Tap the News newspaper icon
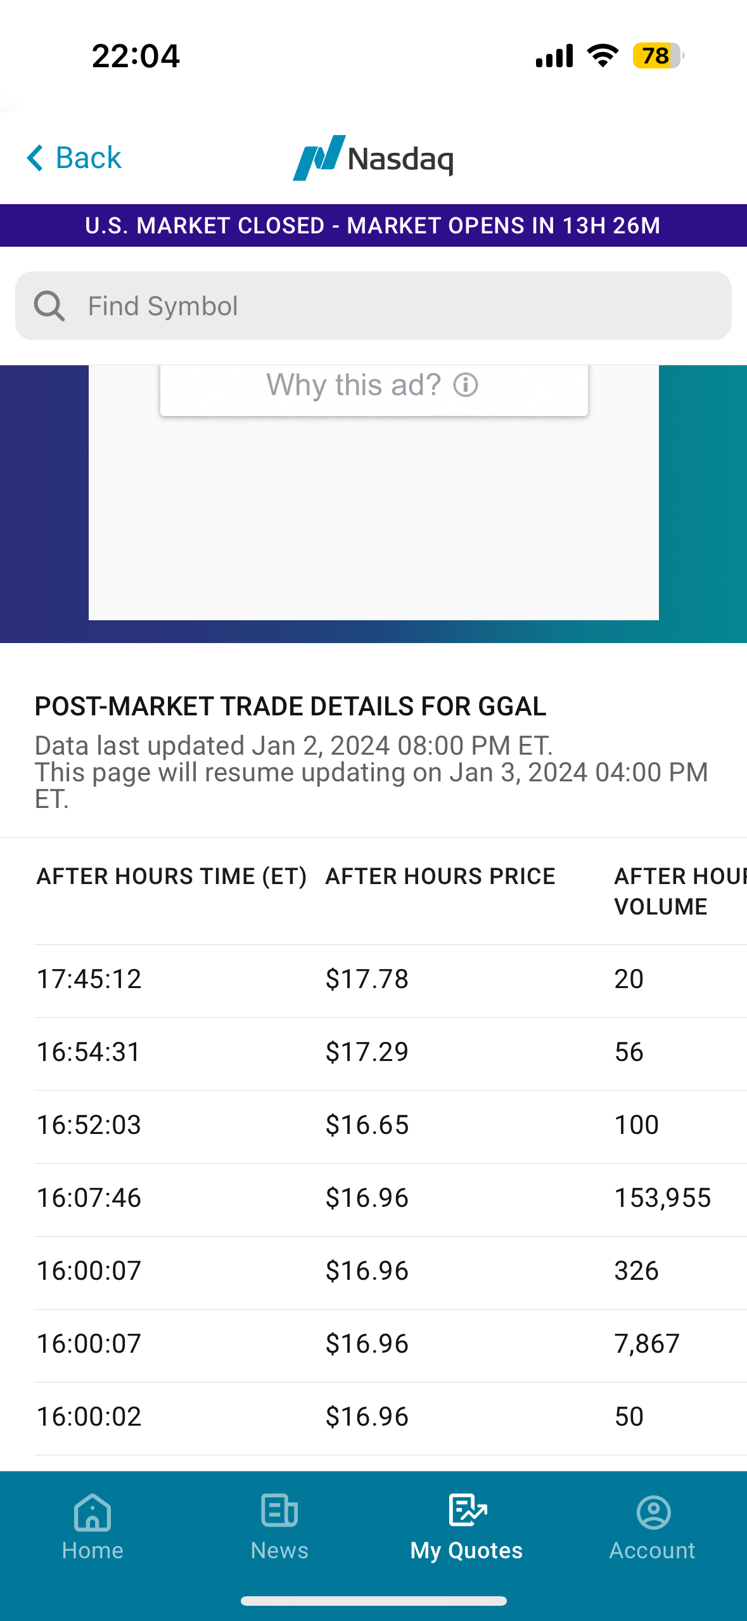This screenshot has width=747, height=1621. [x=279, y=1511]
